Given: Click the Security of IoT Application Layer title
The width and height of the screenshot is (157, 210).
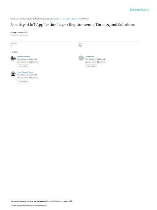Looking at the screenshot, I should (73, 25).
